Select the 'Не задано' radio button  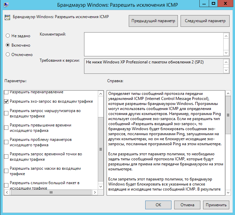(x=8, y=36)
